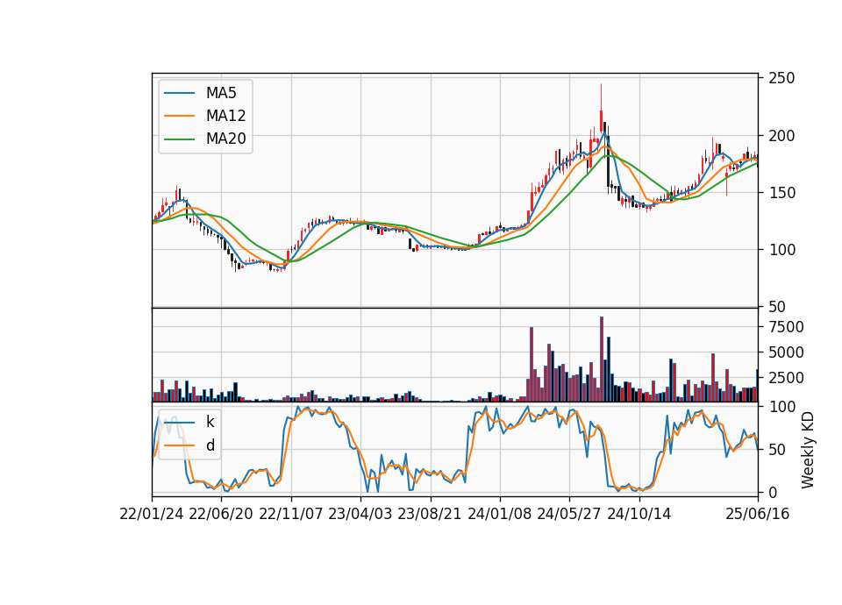Click the 22/01/24 date tick label
Screen dimensions: 842x605
(152, 514)
